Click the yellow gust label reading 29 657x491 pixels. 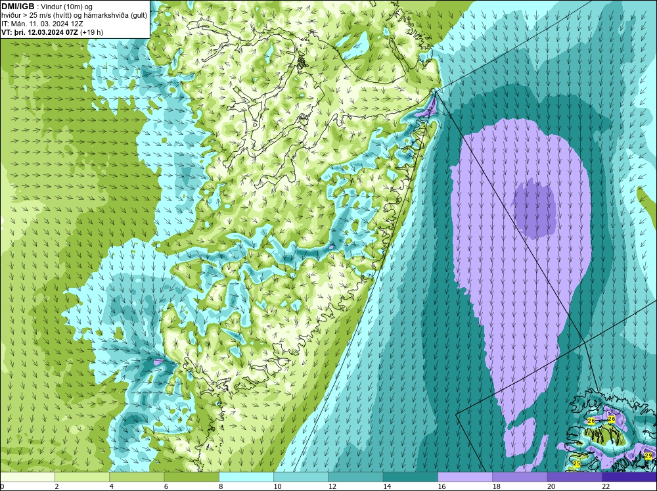pyautogui.click(x=648, y=456)
